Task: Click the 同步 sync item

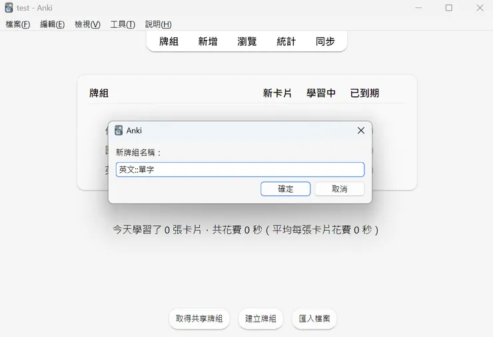Action: click(325, 41)
